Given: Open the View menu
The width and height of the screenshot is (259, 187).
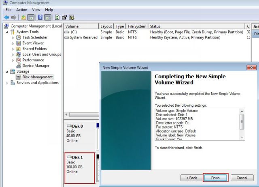Looking at the screenshot, I should [36, 10].
